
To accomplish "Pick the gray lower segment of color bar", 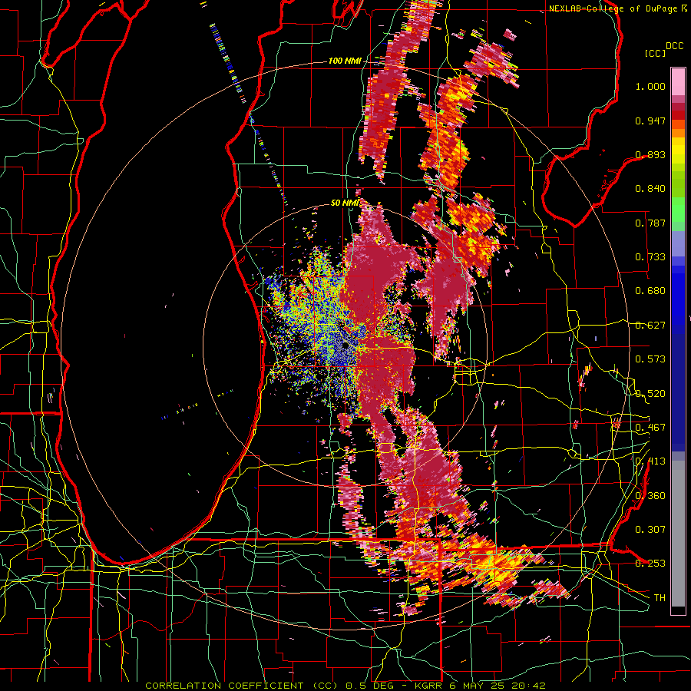I will point(678,534).
